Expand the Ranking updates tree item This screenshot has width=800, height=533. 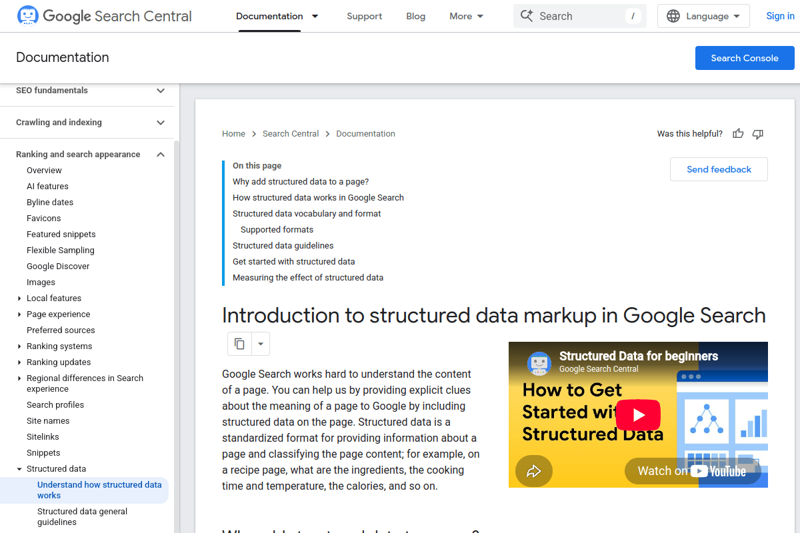pos(19,362)
